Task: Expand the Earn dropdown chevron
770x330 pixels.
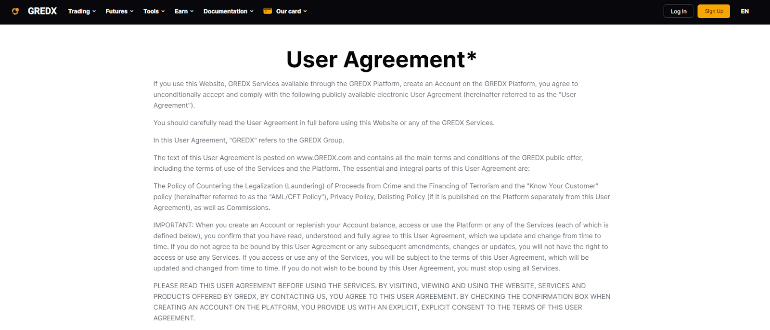Action: coord(192,11)
